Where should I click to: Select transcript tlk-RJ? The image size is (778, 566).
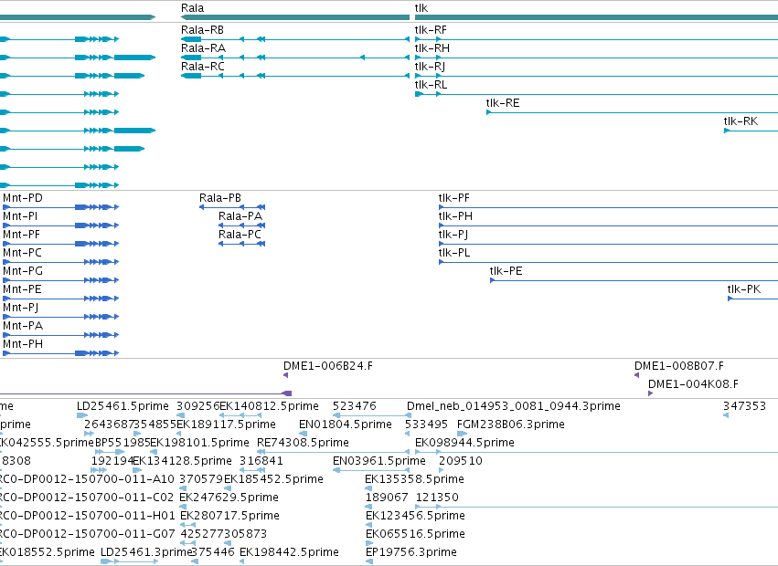pyautogui.click(x=430, y=67)
